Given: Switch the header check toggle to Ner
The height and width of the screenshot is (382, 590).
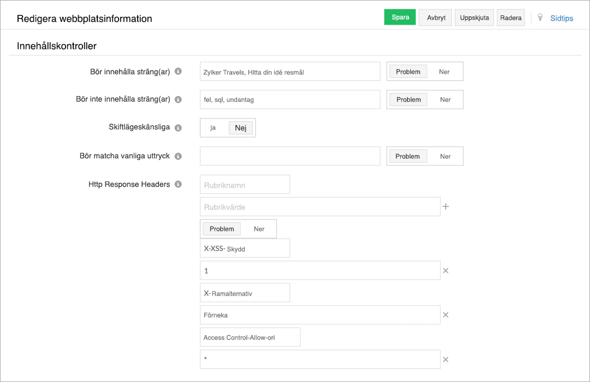Looking at the screenshot, I should point(259,229).
